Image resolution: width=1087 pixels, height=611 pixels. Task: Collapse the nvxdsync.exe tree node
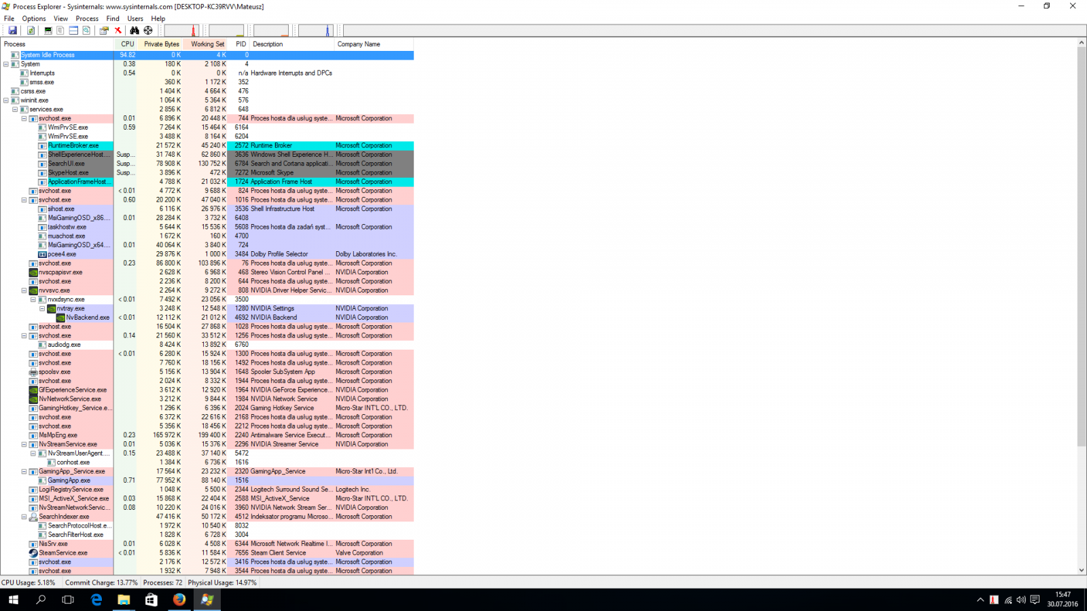tap(33, 299)
